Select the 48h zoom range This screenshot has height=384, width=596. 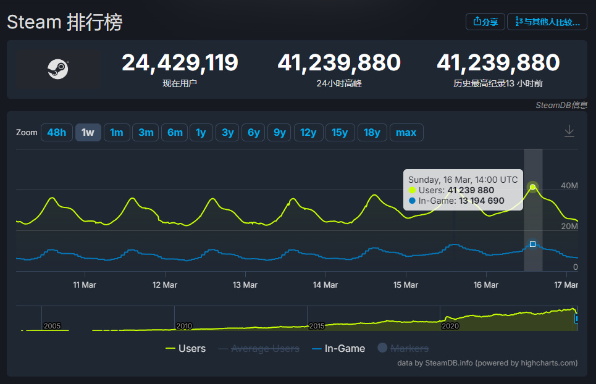[x=57, y=133]
